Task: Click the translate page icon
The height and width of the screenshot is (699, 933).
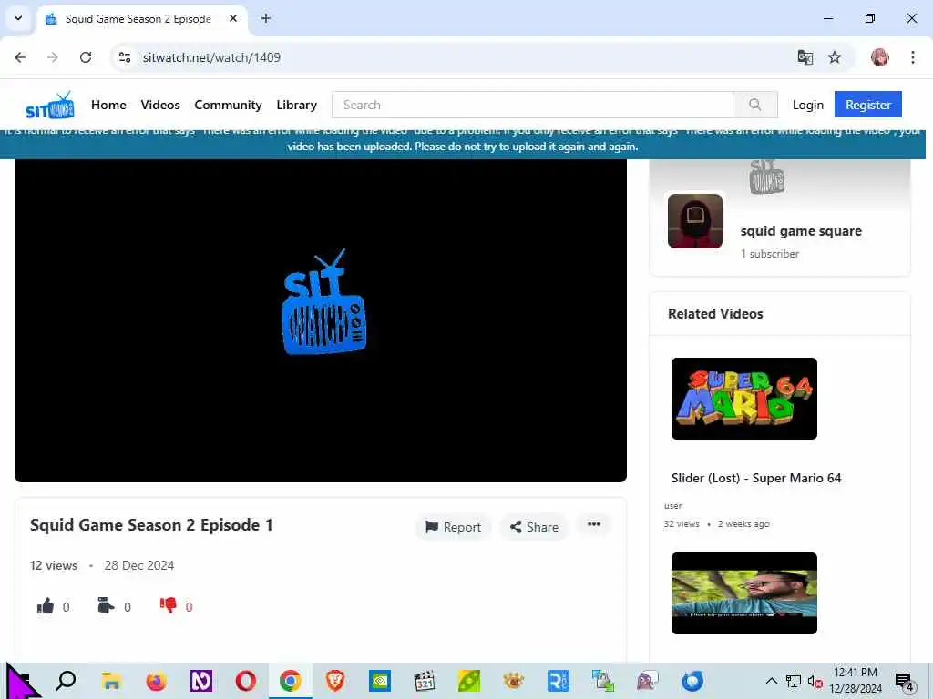Action: pyautogui.click(x=805, y=57)
